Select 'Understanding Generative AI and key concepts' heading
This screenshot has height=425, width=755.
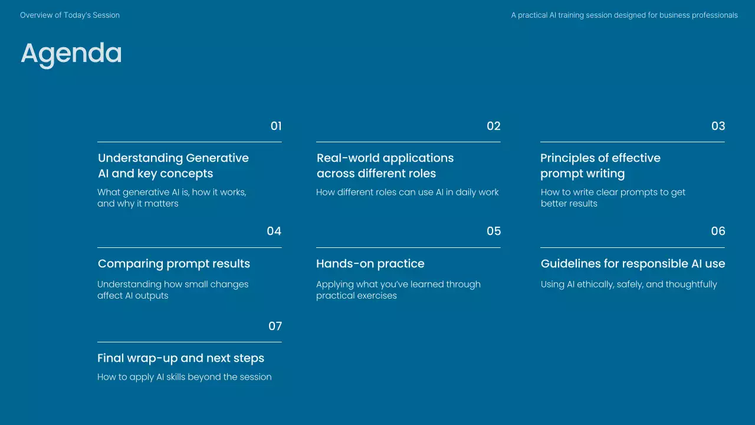coord(173,166)
